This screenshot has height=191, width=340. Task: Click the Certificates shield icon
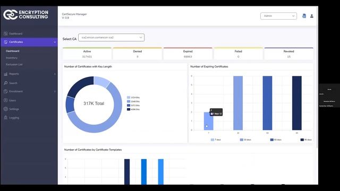point(6,42)
